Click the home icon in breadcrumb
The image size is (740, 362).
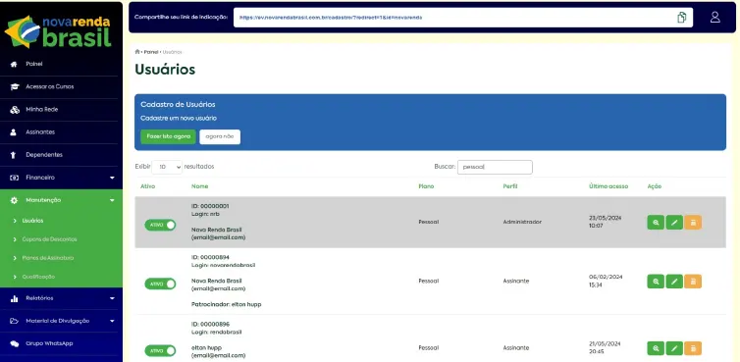(x=137, y=51)
